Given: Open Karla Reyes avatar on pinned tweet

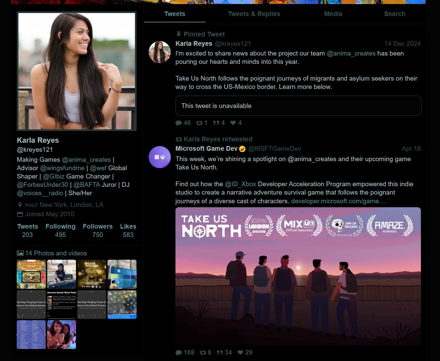Looking at the screenshot, I should [x=160, y=52].
